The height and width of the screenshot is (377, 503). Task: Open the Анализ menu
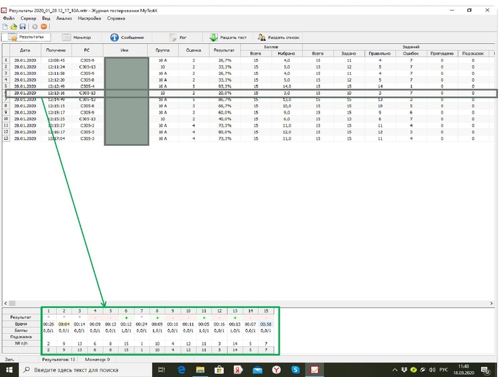click(x=64, y=19)
